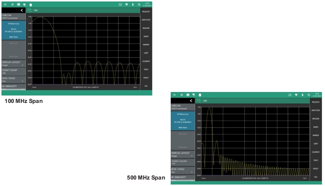Screen dimensions: 325x186
Task: Collapse left panel with back chevron, 500 MHz screen
Action: pos(191,100)
